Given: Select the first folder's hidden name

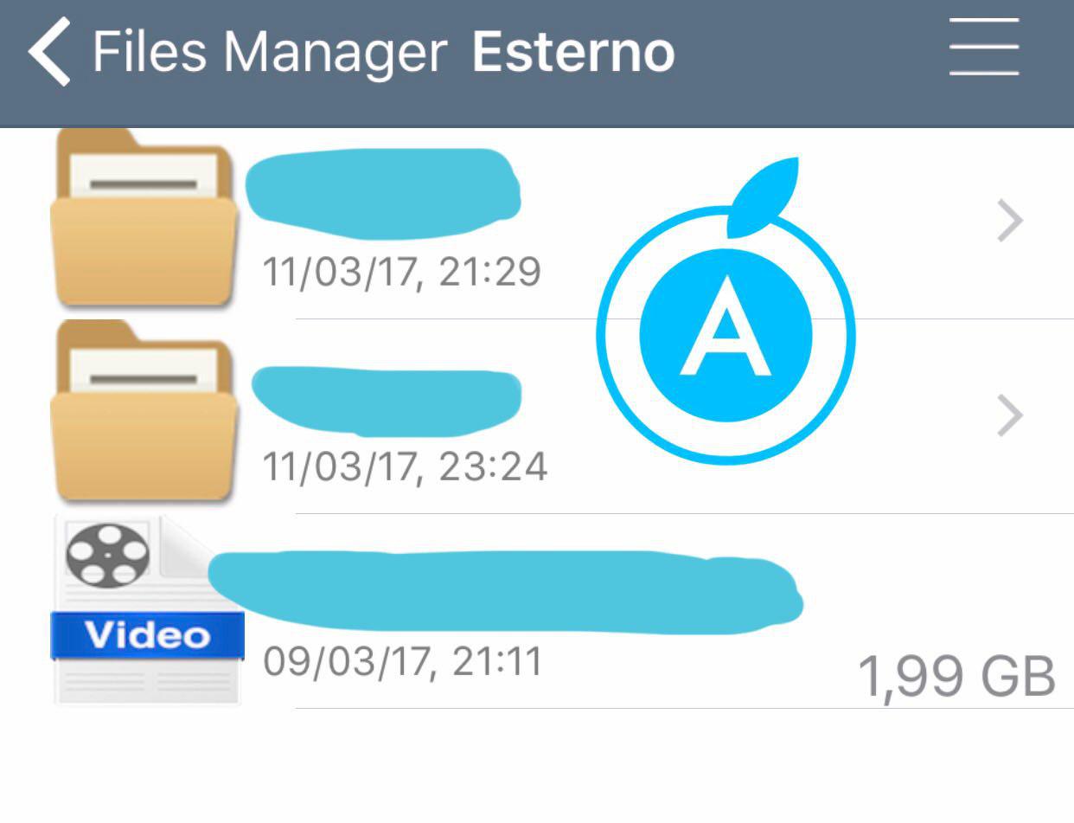Looking at the screenshot, I should point(383,192).
